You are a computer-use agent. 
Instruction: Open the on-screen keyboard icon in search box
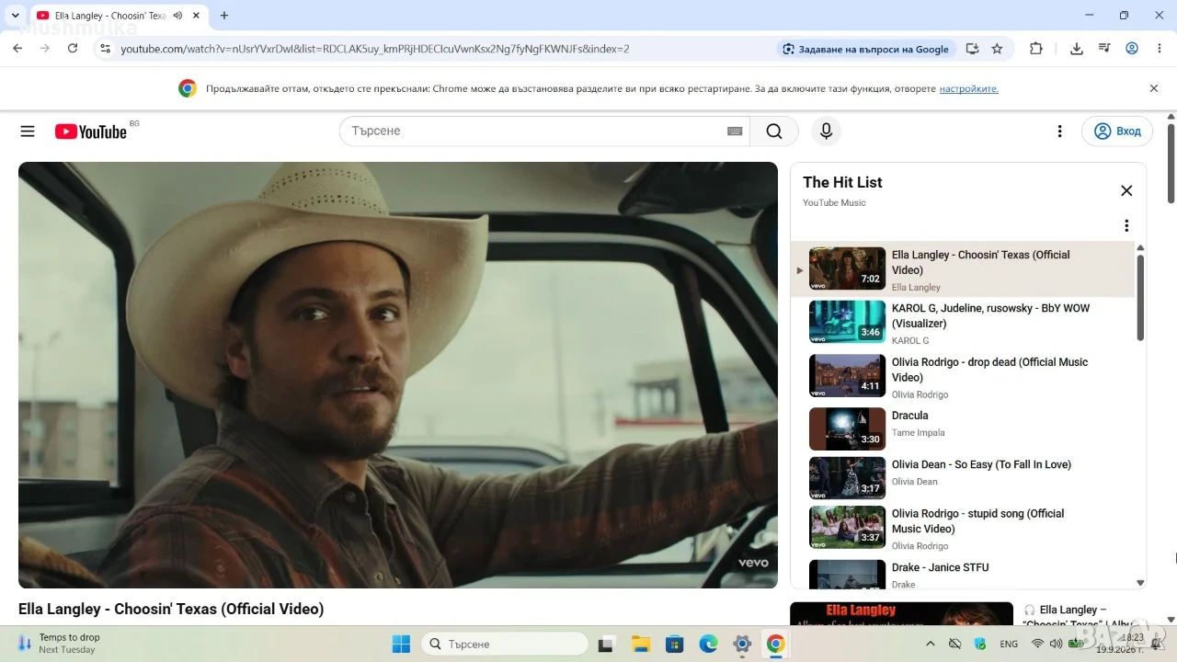pos(735,131)
